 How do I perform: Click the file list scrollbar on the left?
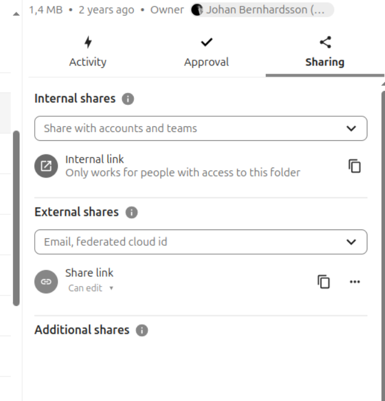coord(16,218)
